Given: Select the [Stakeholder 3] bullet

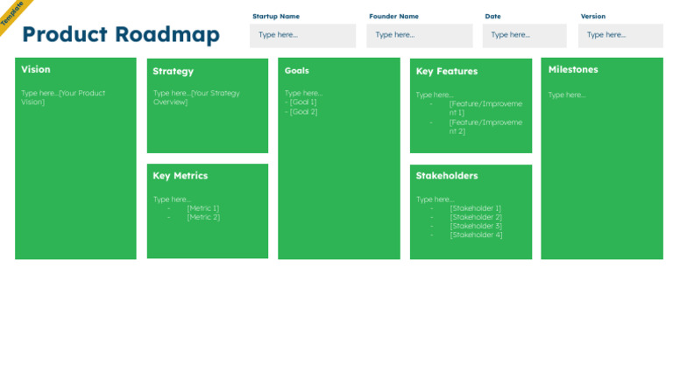Looking at the screenshot, I should pyautogui.click(x=476, y=226).
